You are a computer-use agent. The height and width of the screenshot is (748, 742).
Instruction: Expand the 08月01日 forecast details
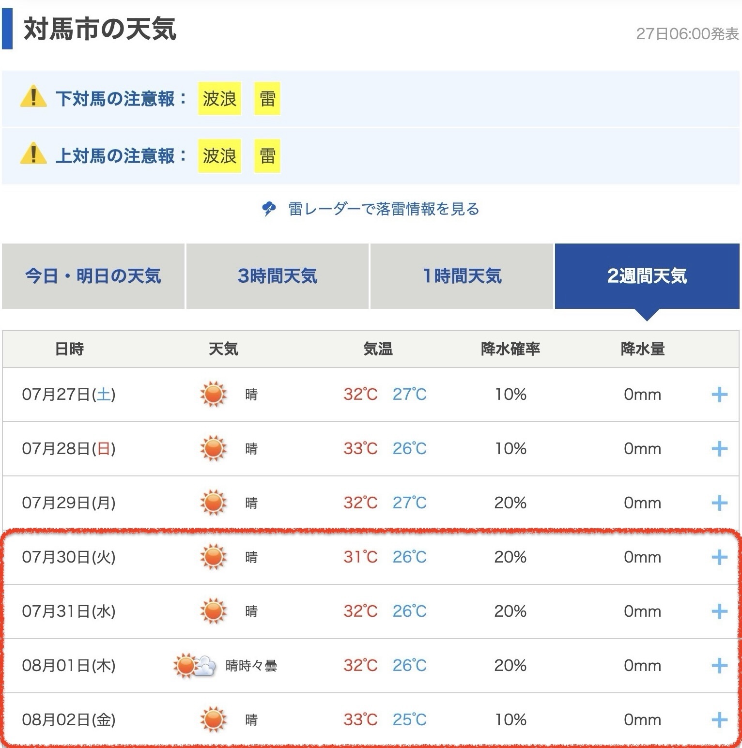tap(719, 666)
